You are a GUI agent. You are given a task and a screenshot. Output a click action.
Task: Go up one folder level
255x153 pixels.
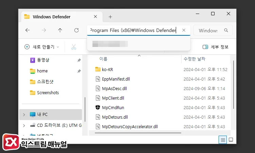pos(60,30)
